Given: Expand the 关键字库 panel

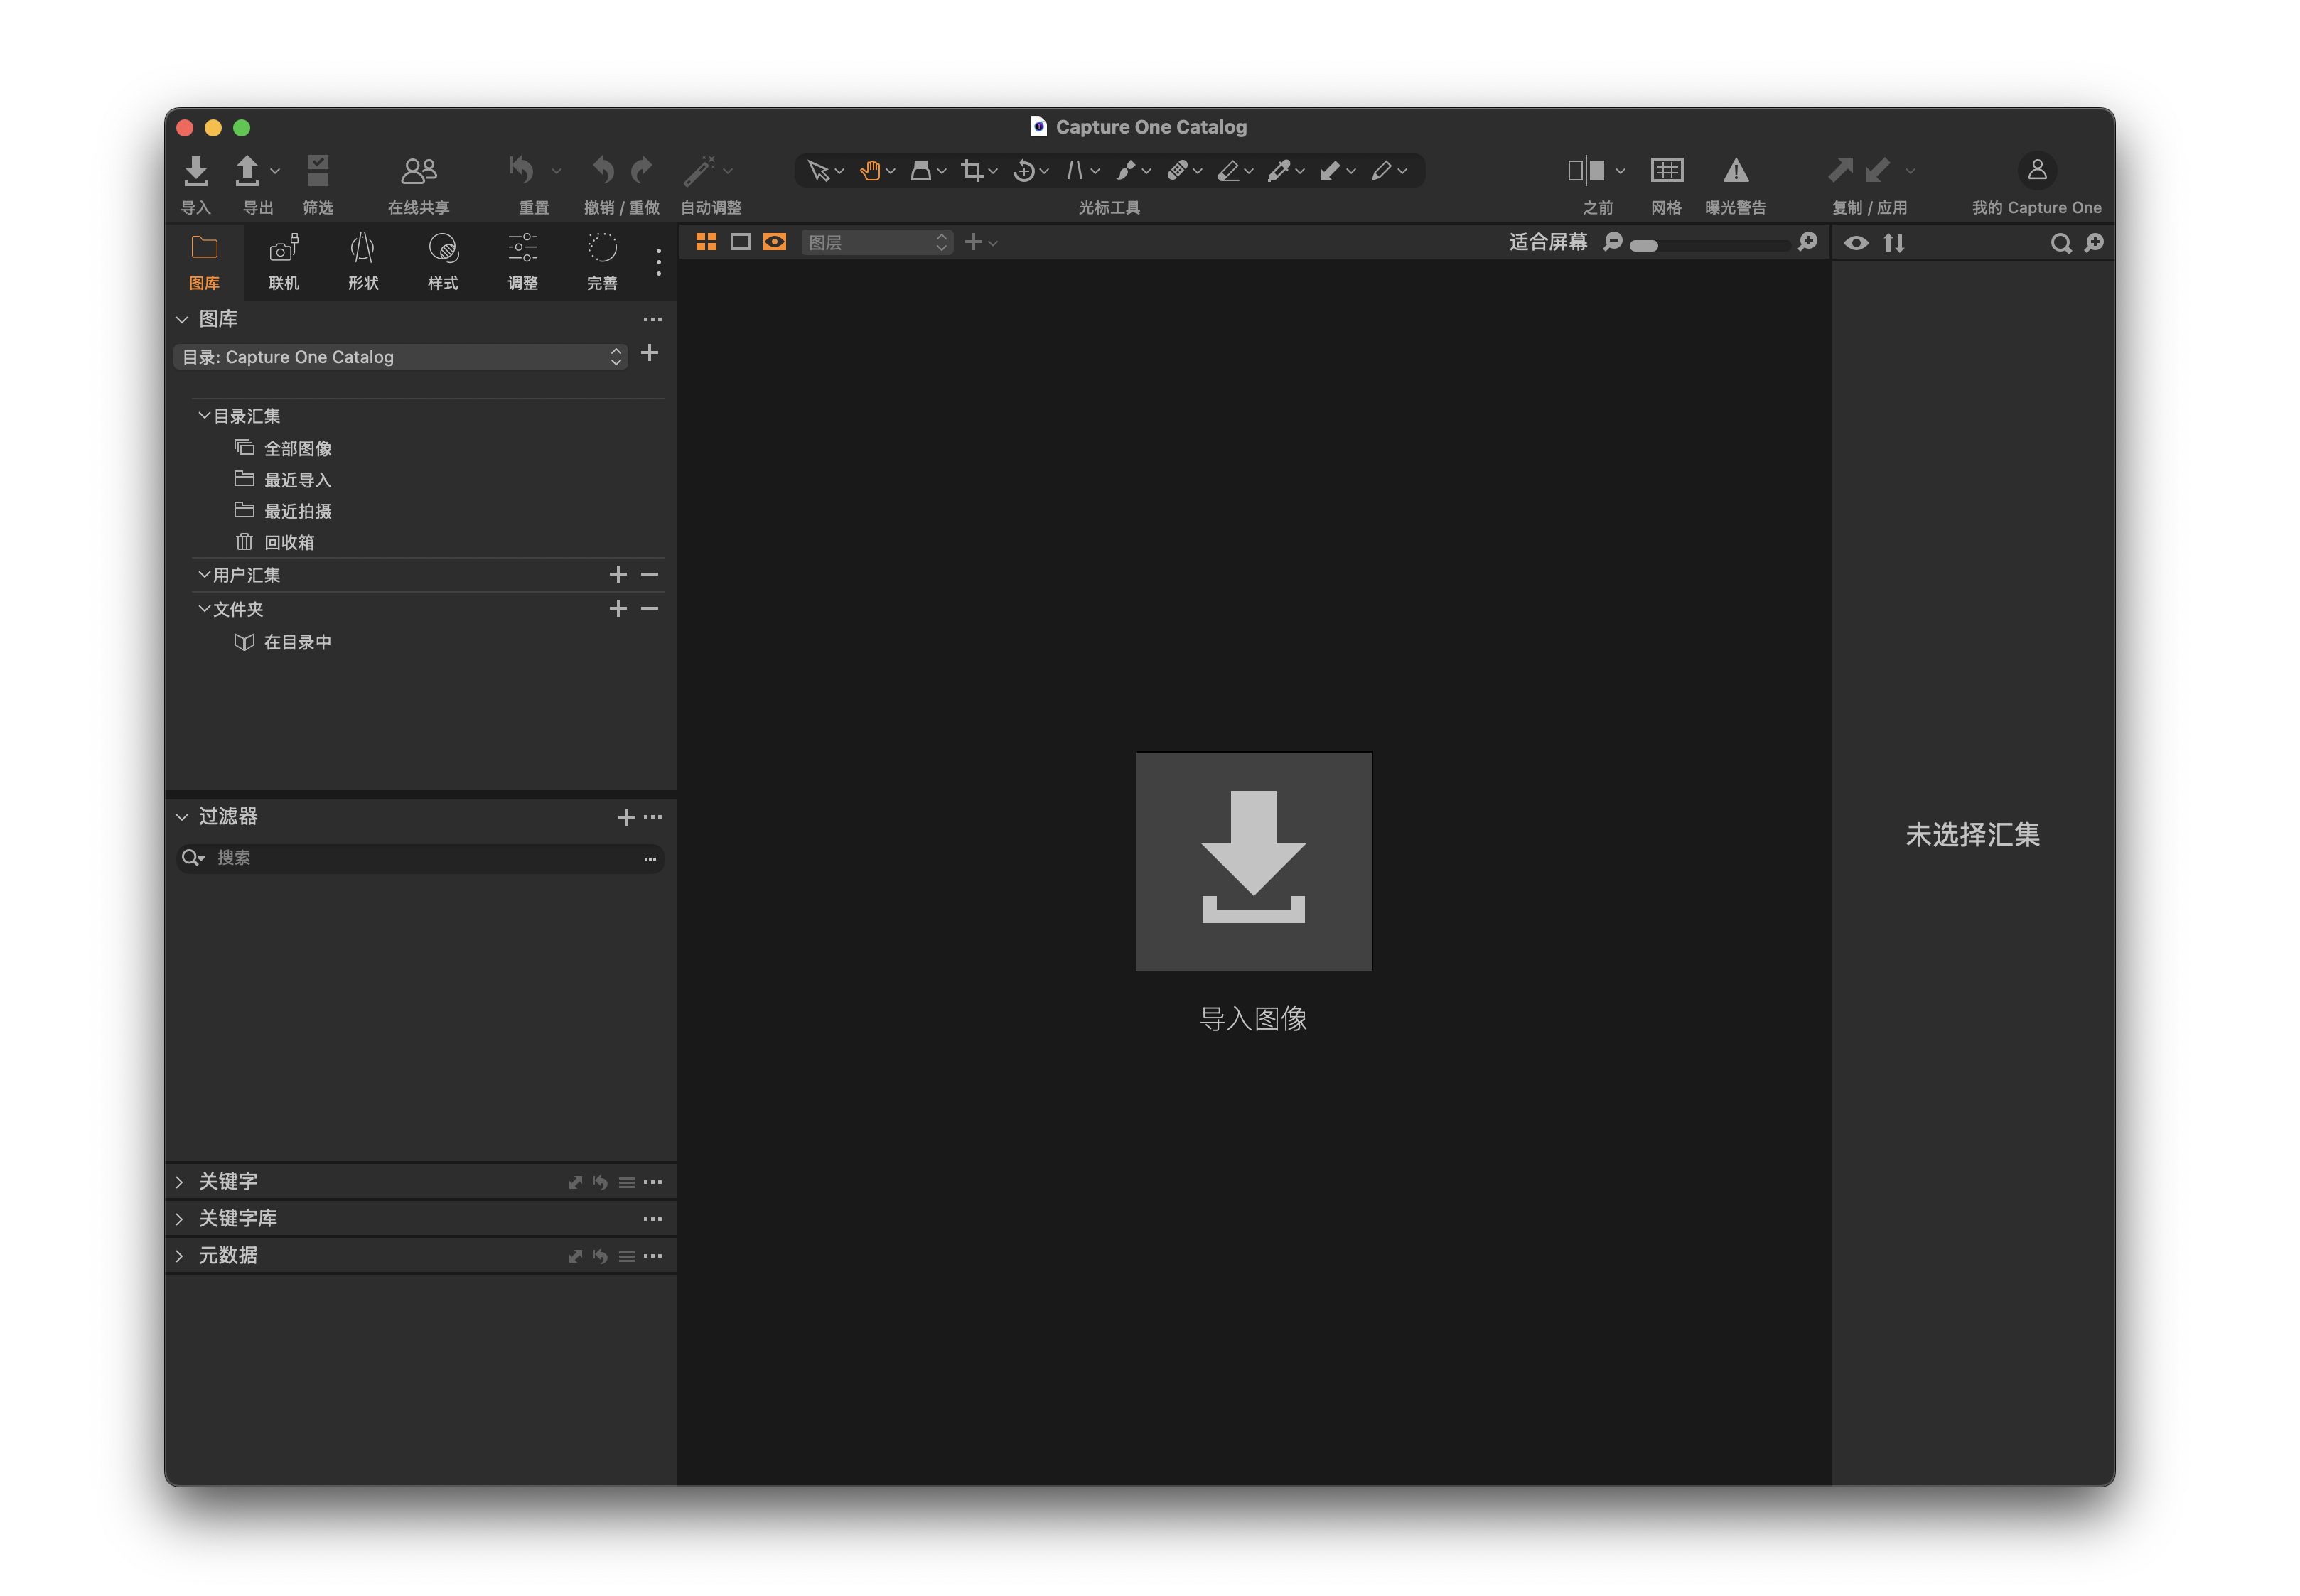Looking at the screenshot, I should coord(180,1219).
